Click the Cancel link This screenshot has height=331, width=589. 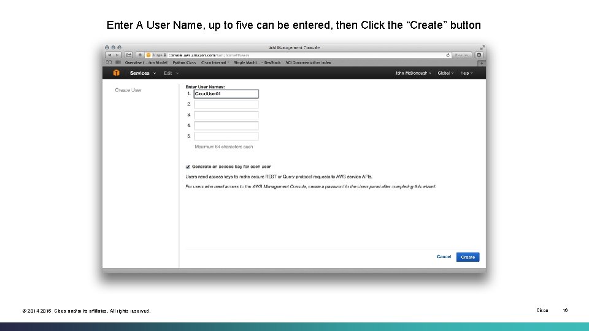tap(444, 257)
